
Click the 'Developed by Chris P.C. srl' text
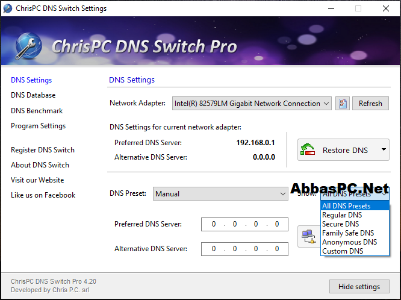50,290
